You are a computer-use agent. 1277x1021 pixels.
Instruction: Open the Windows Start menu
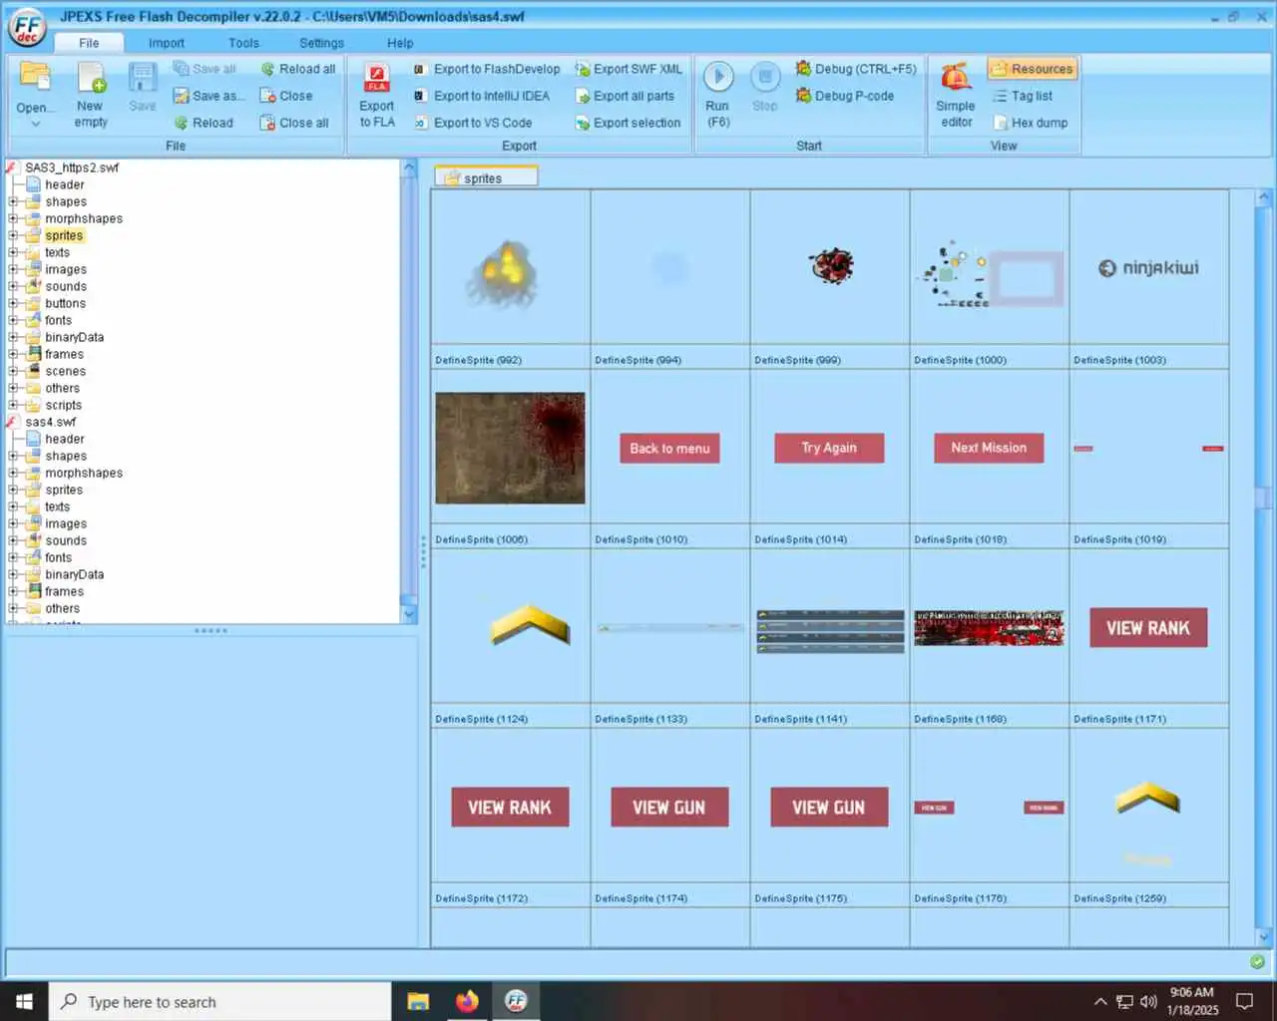tap(24, 1001)
